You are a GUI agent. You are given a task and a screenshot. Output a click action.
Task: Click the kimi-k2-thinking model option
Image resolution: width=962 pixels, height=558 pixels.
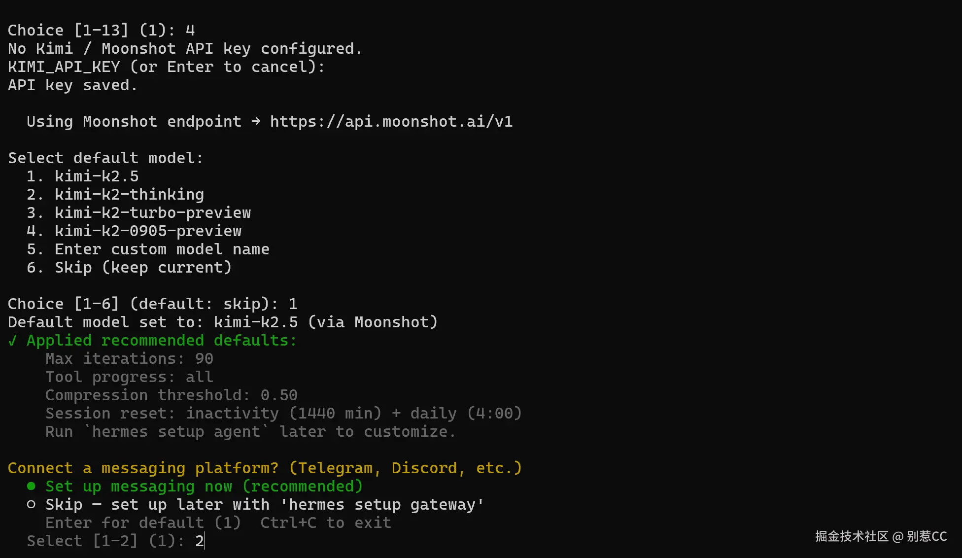[129, 195]
